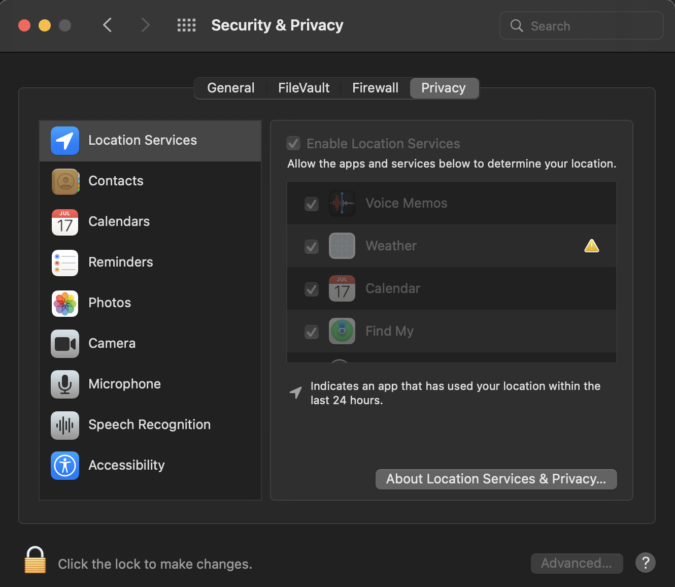675x587 pixels.
Task: Click the Weather app icon
Action: pos(342,246)
